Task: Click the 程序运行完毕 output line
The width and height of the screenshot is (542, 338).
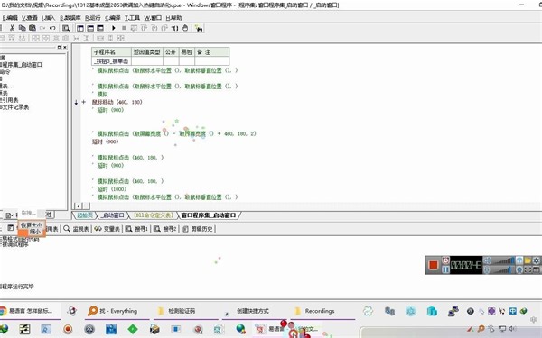Action: 17,287
